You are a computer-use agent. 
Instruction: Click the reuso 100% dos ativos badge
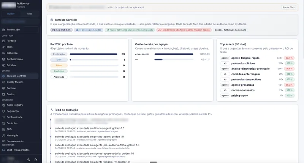(130, 30)
